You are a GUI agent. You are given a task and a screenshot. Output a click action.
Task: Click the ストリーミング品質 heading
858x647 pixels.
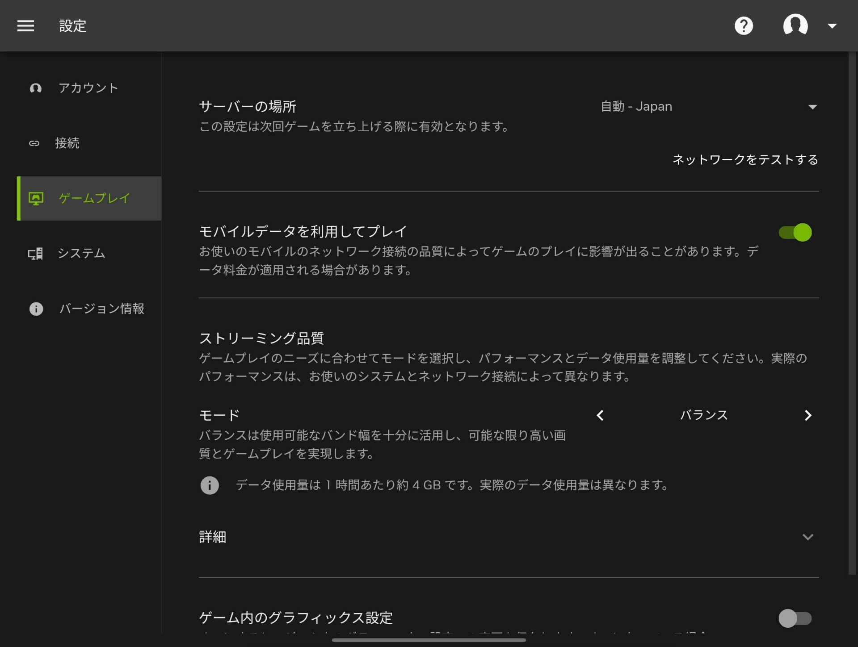[261, 338]
